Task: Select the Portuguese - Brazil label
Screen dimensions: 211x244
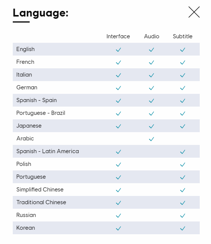Action: pyautogui.click(x=41, y=113)
